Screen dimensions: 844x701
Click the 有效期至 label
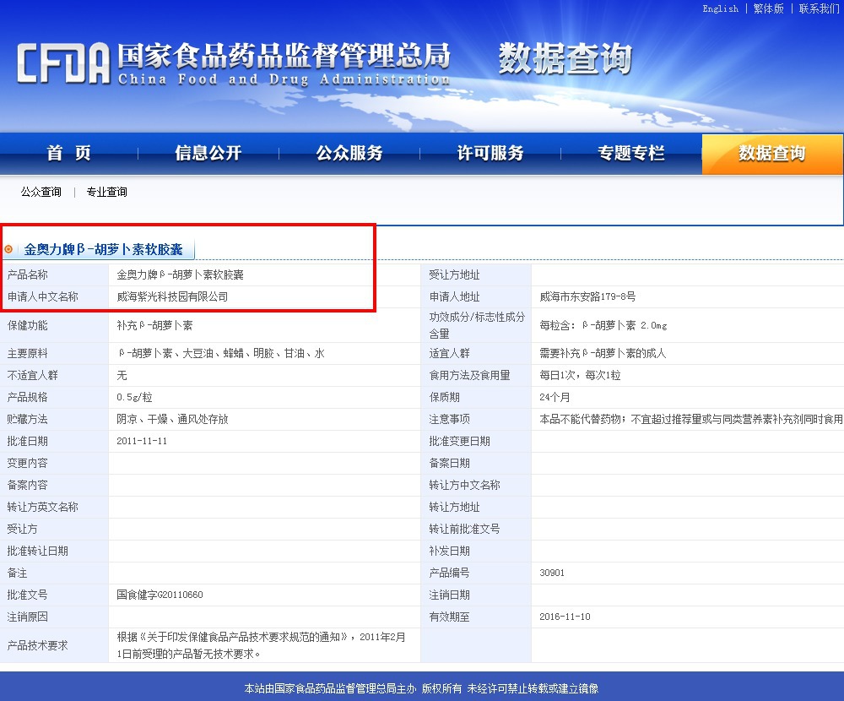pos(450,617)
